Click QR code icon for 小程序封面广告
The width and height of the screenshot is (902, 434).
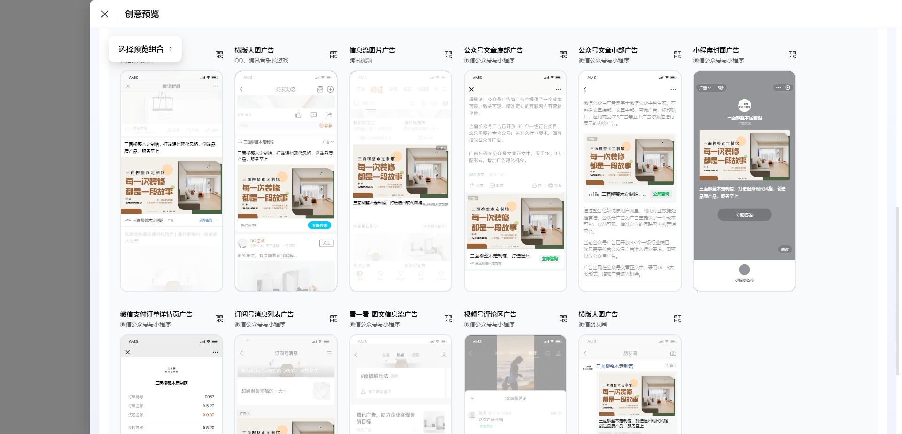[792, 55]
